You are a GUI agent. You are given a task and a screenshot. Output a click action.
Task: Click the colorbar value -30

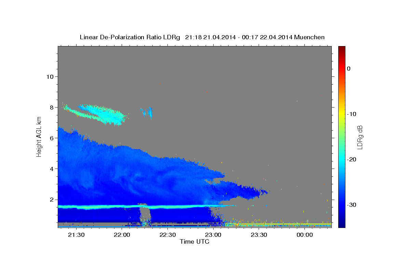coord(352,205)
